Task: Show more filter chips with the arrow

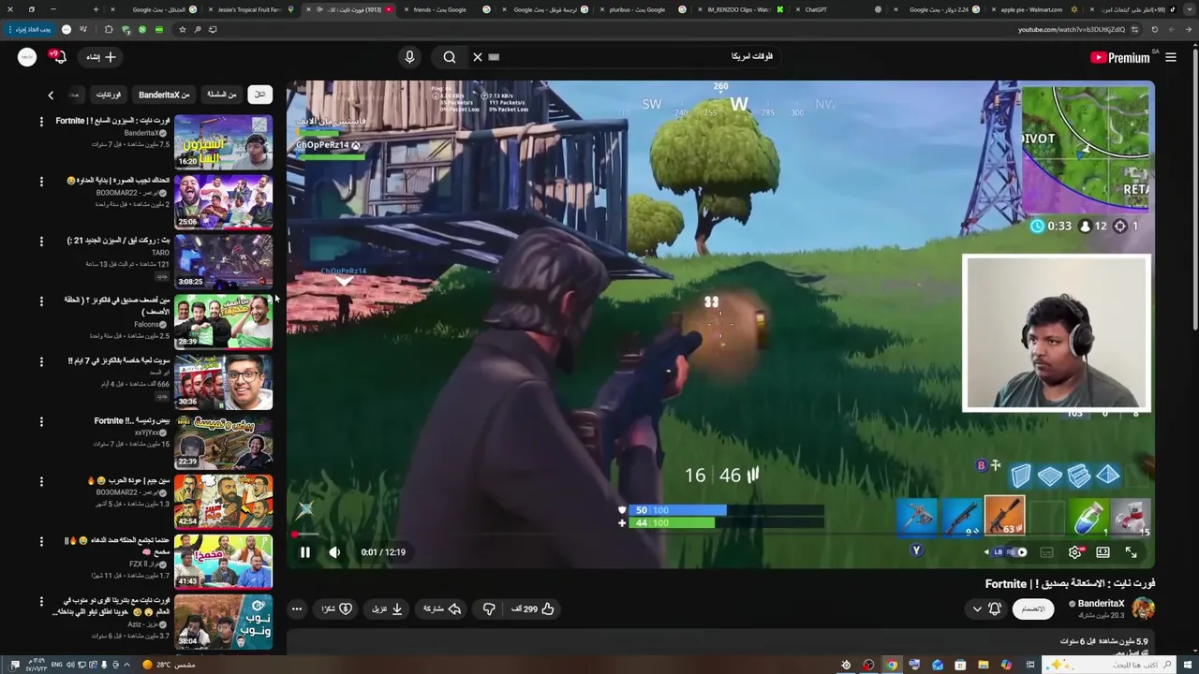Action: point(51,95)
